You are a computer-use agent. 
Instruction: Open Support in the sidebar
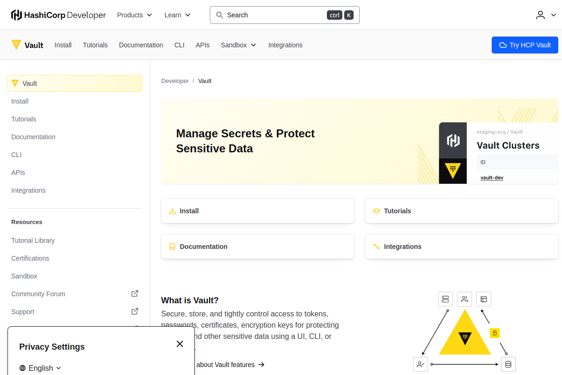point(75,312)
